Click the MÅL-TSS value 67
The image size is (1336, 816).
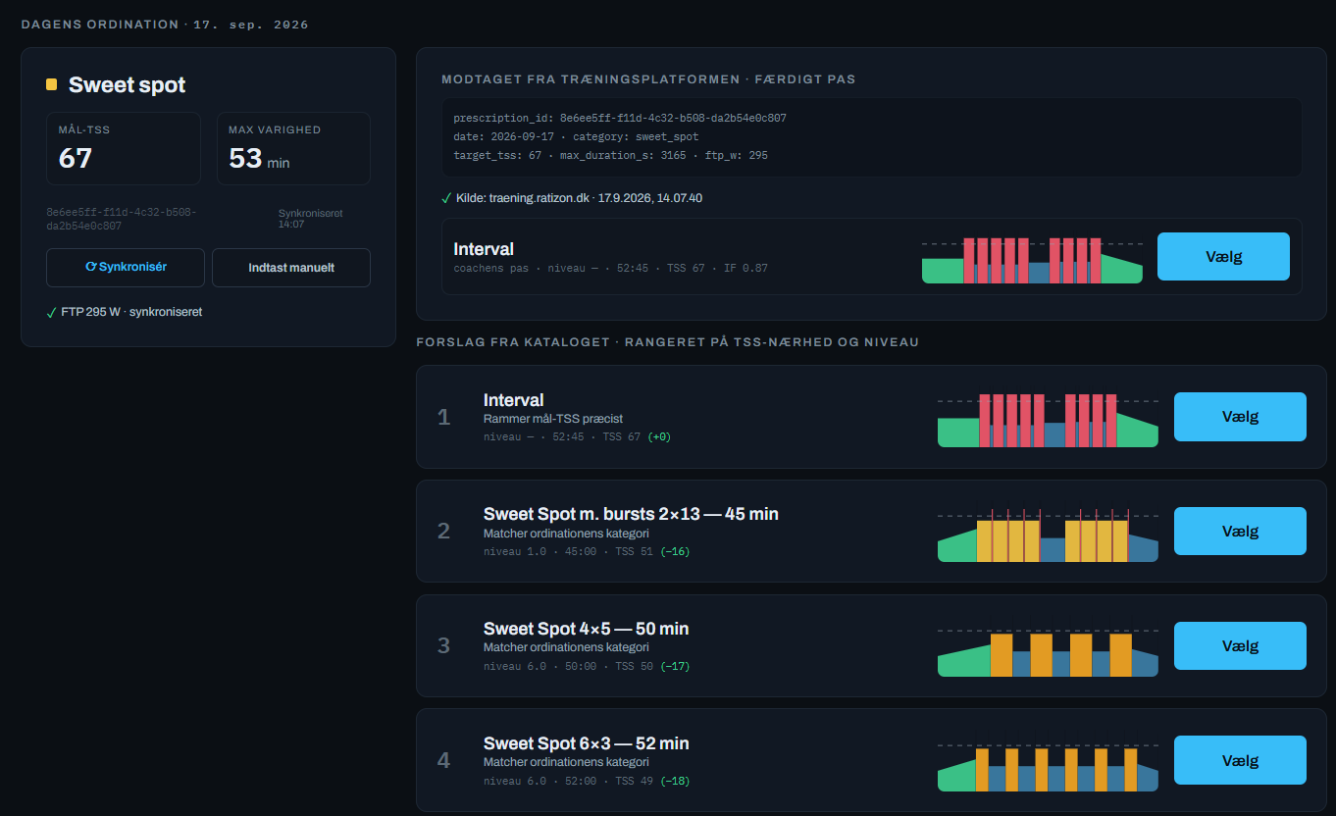click(76, 158)
